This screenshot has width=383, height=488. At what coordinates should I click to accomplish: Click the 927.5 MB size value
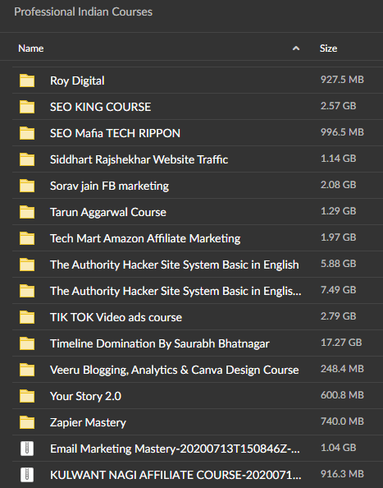tap(342, 80)
